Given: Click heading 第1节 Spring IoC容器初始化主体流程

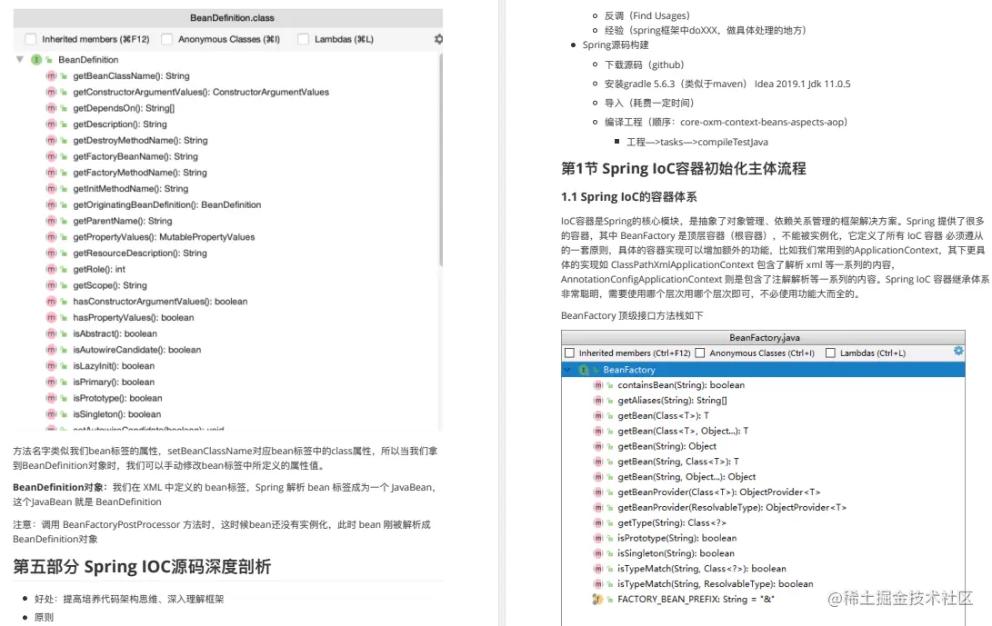Looking at the screenshot, I should [x=683, y=169].
